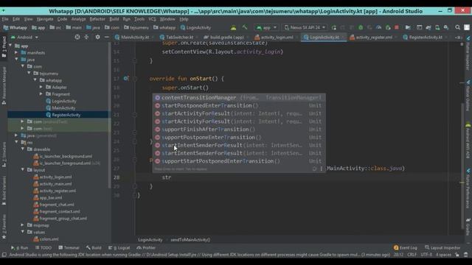Open the Profiler tool window
Image resolution: width=472 pixels, height=265 pixels.
coord(146,247)
